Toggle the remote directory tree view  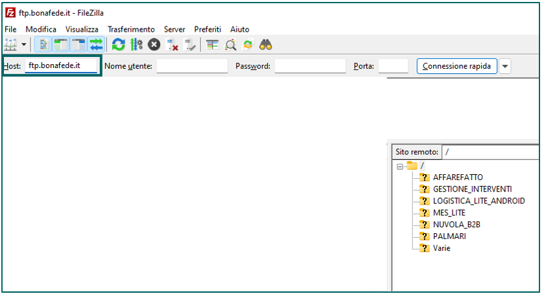[x=78, y=45]
